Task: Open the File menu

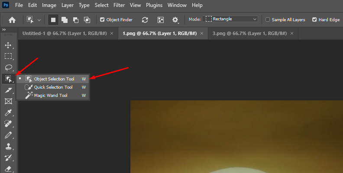Action: [x=19, y=5]
